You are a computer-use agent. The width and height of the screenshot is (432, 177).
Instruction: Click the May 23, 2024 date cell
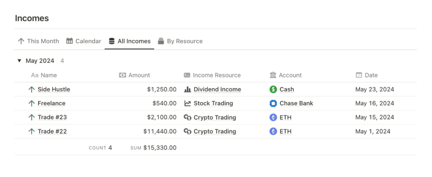(375, 90)
